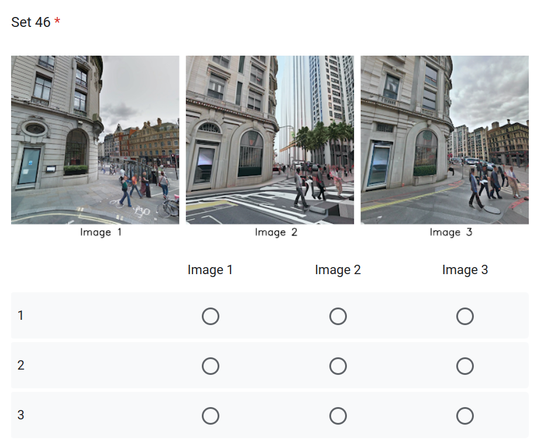Mark Image 2 in row 3
Image resolution: width=537 pixels, height=444 pixels.
point(338,416)
